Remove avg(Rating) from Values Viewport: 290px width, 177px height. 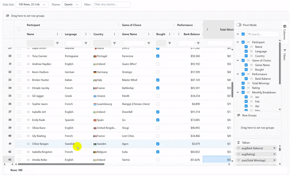point(274,154)
